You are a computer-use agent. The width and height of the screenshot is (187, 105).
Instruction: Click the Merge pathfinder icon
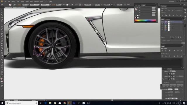click(169, 15)
